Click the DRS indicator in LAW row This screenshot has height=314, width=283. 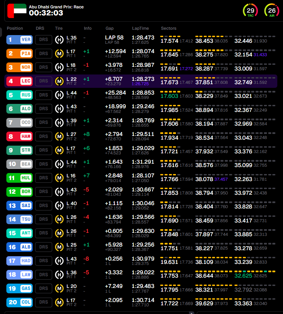click(43, 275)
